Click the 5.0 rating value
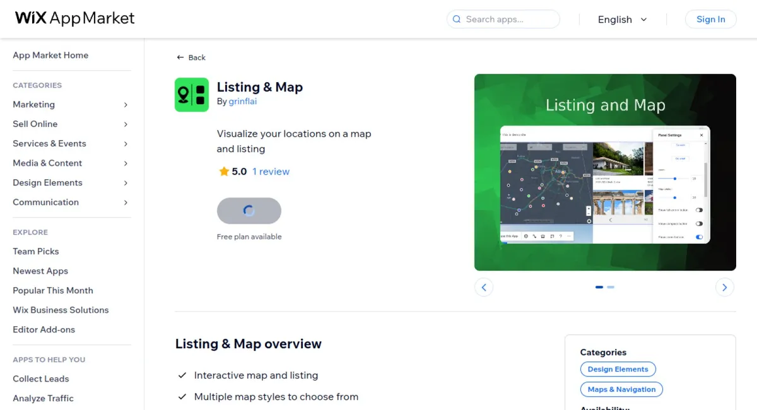Image resolution: width=757 pixels, height=410 pixels. [239, 172]
